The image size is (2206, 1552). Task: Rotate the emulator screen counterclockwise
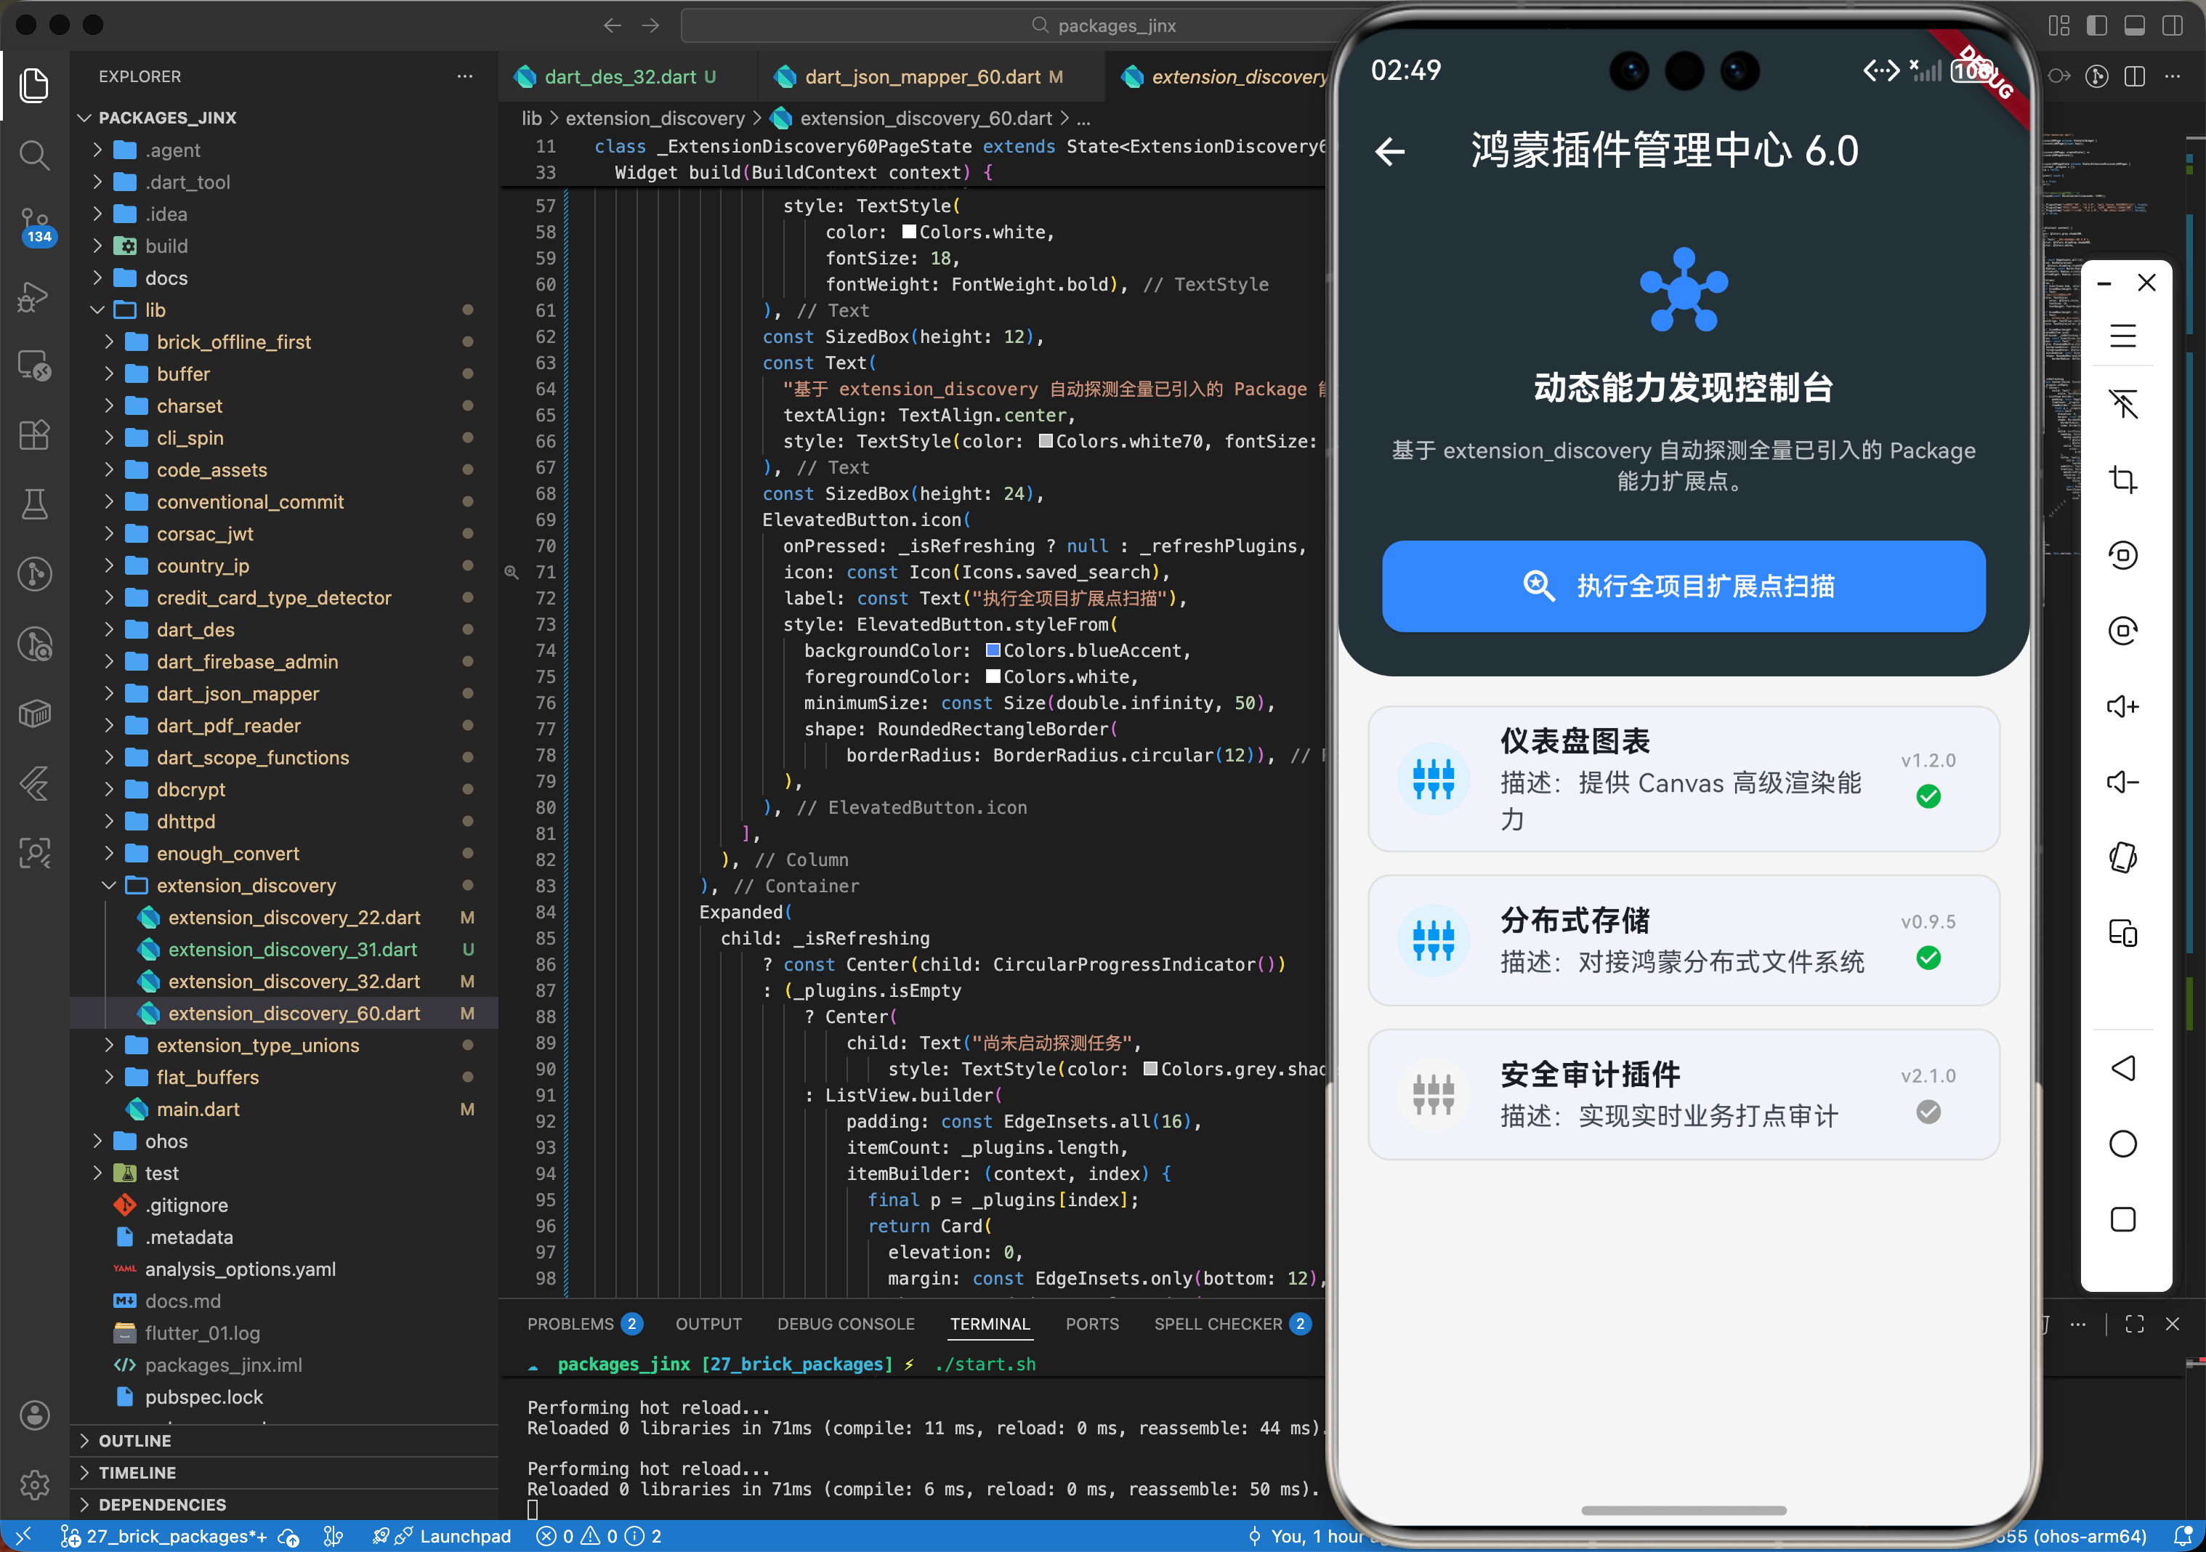(x=2123, y=554)
